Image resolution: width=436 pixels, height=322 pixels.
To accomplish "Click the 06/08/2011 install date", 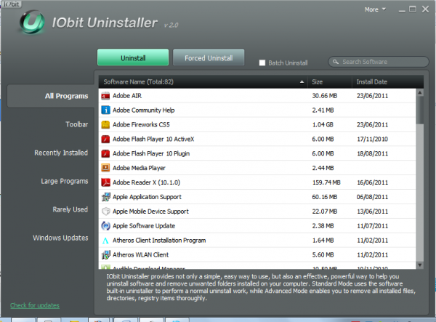I will click(372, 197).
